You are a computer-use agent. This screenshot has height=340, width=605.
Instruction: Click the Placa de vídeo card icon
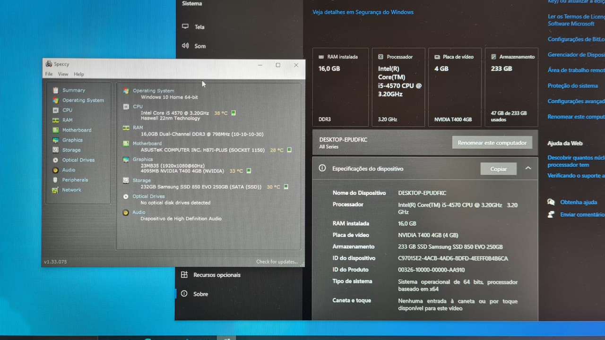coord(437,57)
